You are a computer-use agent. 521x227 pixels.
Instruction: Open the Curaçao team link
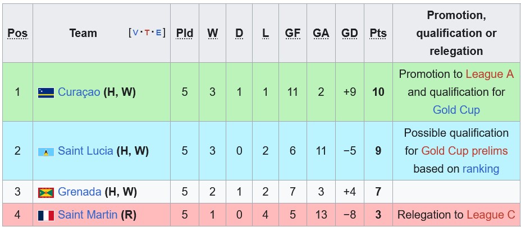[x=79, y=92]
